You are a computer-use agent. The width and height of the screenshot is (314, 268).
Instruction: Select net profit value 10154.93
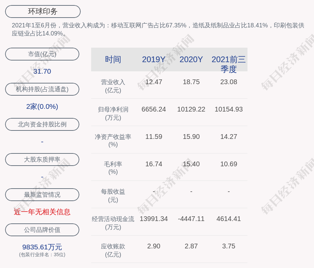point(229,109)
